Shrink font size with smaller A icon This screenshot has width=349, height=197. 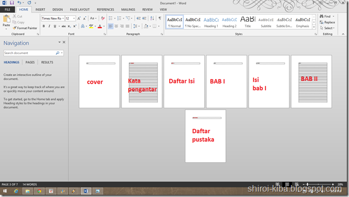point(85,18)
